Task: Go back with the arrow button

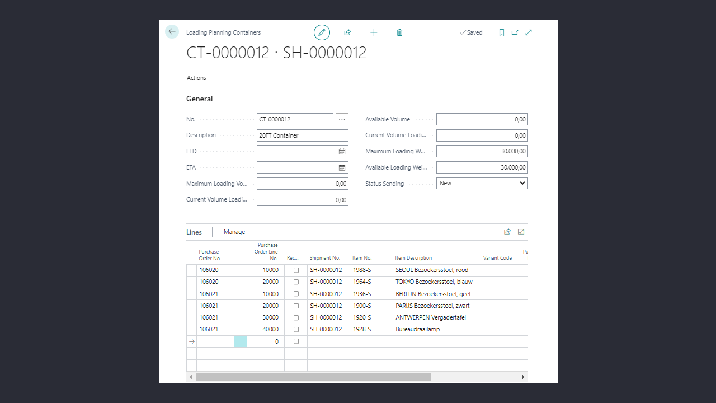Action: [172, 32]
